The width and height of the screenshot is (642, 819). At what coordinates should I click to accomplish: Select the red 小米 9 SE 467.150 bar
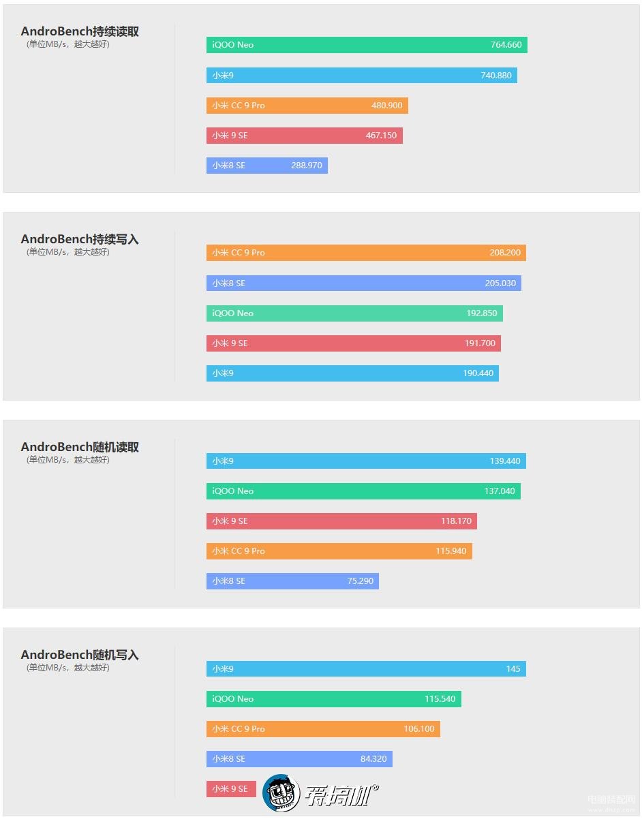(305, 136)
